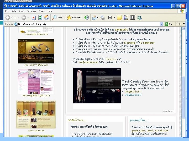
Task: Click the info@softnfinity.net email link
Action: point(89,62)
